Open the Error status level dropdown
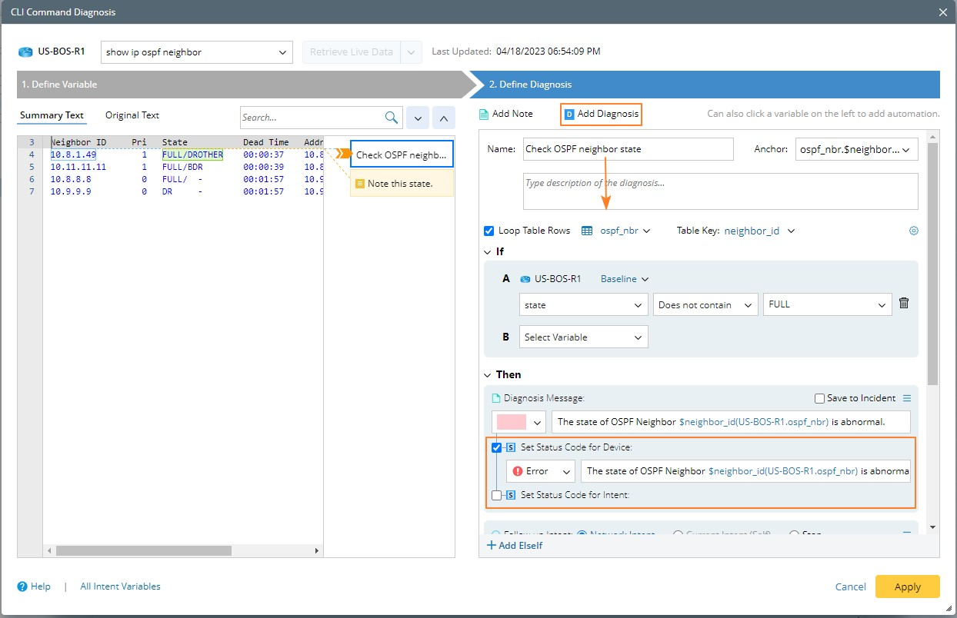Viewport: 957px width, 618px height. pos(541,471)
